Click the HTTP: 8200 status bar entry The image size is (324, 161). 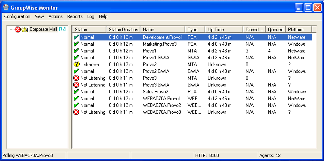coord(207,155)
